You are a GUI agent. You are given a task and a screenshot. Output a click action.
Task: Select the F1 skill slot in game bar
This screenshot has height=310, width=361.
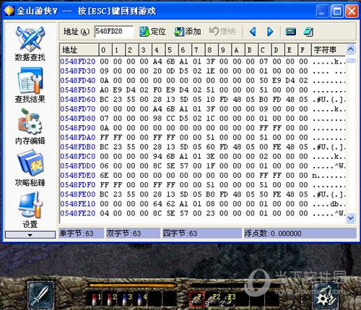click(x=197, y=299)
